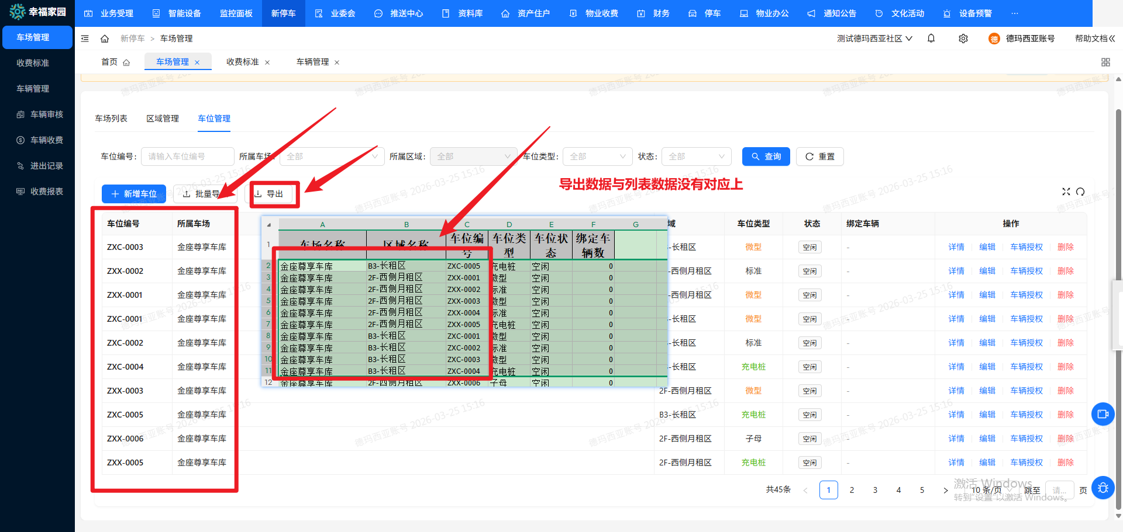Go to page 3 in pagination

coord(875,490)
